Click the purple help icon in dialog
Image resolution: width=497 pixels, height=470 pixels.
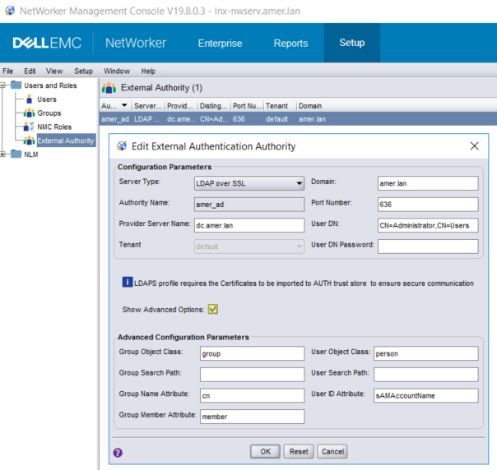coord(118,452)
